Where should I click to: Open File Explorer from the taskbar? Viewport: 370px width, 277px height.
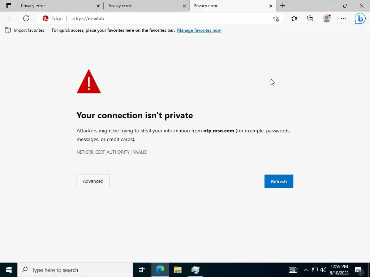click(x=177, y=270)
